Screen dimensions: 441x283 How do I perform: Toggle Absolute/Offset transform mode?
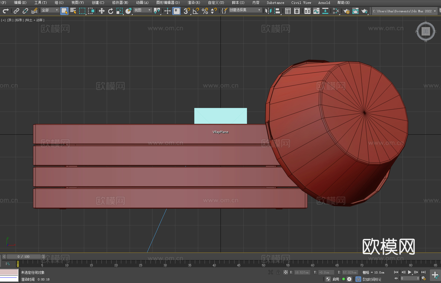[x=286, y=272]
